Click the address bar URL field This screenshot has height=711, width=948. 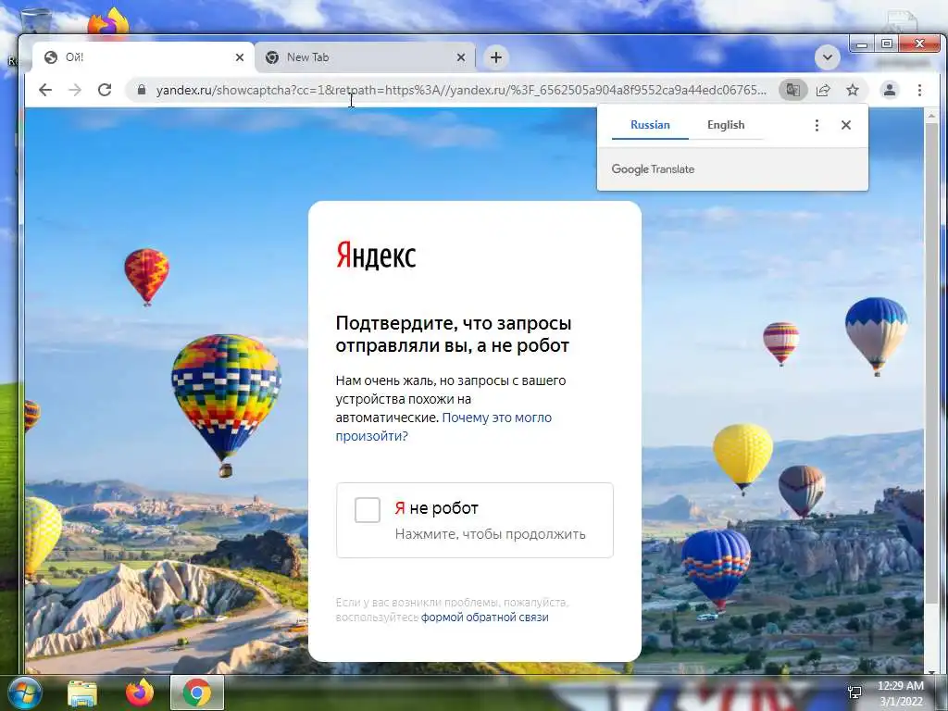[461, 90]
